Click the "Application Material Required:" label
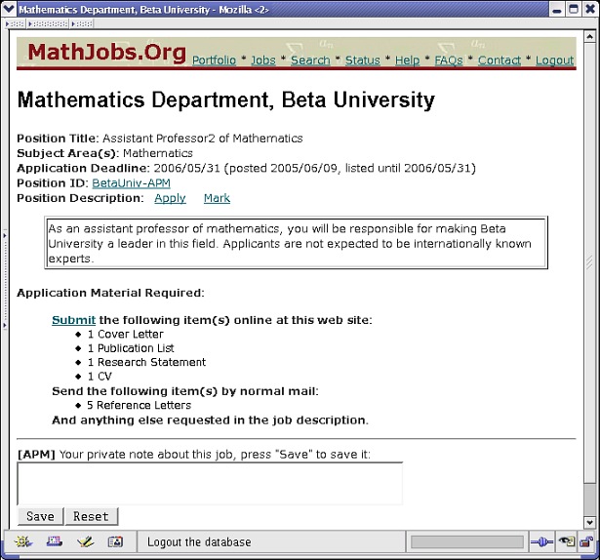This screenshot has height=560, width=600. click(x=110, y=293)
